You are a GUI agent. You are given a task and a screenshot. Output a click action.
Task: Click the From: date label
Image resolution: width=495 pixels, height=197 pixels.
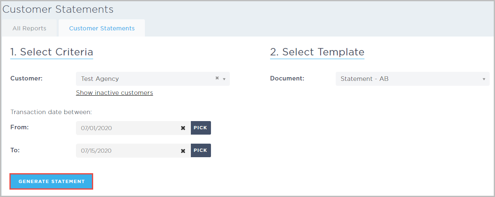[x=19, y=127]
